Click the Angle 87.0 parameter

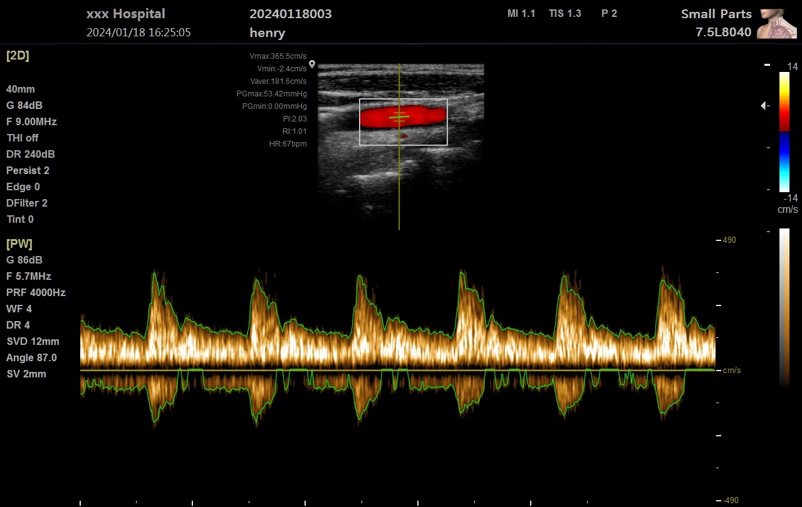(31, 357)
